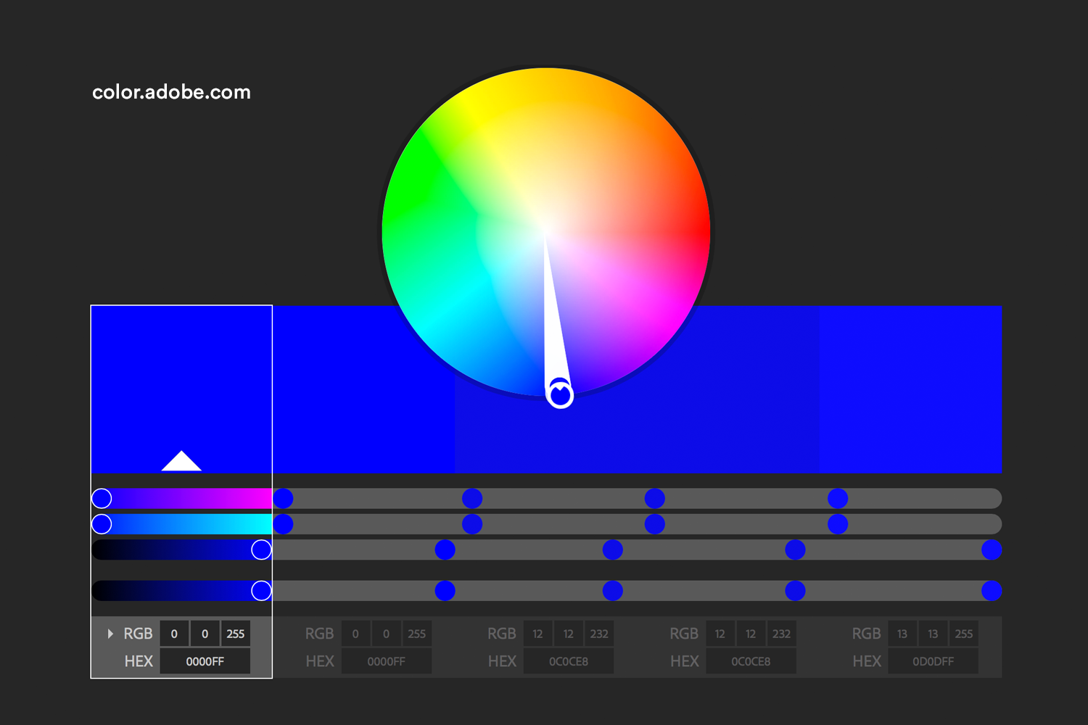Click the fifth swatch's bottom brightness slider handle
1088x725 pixels.
coord(991,591)
